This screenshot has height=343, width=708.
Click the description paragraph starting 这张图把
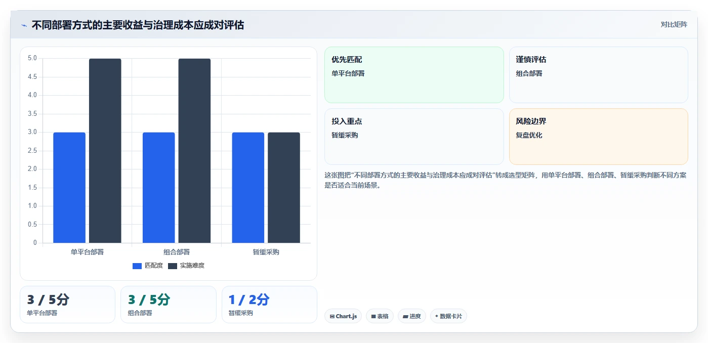point(506,180)
